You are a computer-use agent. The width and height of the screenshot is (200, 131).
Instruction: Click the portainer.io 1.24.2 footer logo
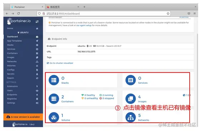23,124
